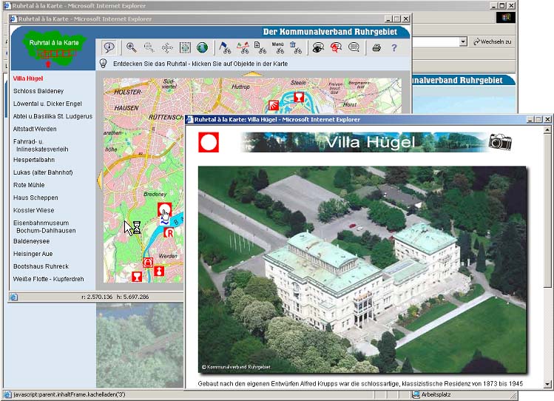Click the red circle symbol beside Villa Hügel title
This screenshot has height=401, width=554.
[x=209, y=142]
